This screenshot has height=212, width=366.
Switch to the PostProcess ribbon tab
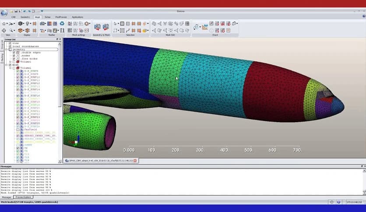(x=61, y=17)
